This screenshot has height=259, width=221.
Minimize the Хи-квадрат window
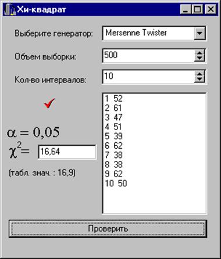(186, 9)
